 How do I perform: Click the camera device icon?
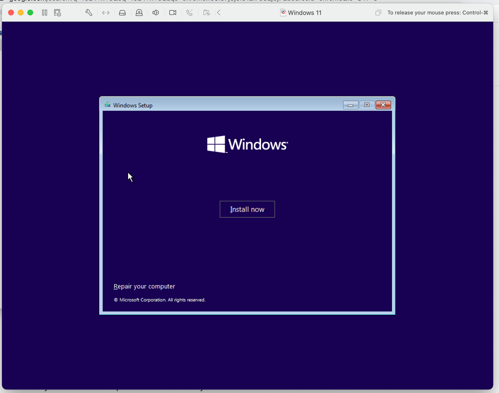[172, 12]
